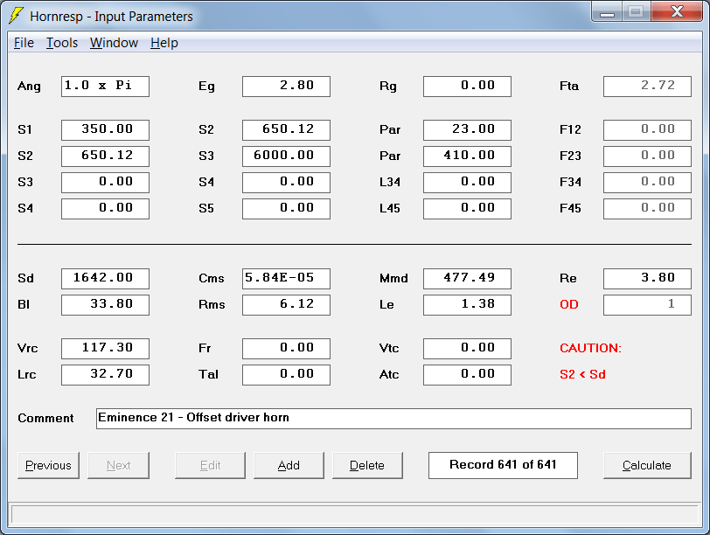Click the Le field showing 1.38
The height and width of the screenshot is (535, 710).
pos(467,304)
